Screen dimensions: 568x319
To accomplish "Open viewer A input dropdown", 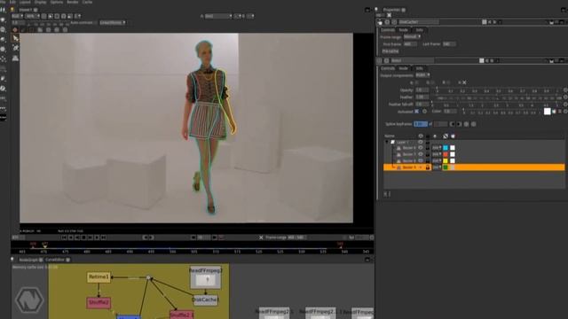I will pos(218,16).
